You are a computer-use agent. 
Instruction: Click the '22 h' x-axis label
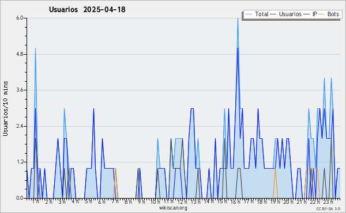315,201
